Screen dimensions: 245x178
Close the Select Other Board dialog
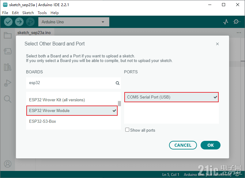(217, 44)
